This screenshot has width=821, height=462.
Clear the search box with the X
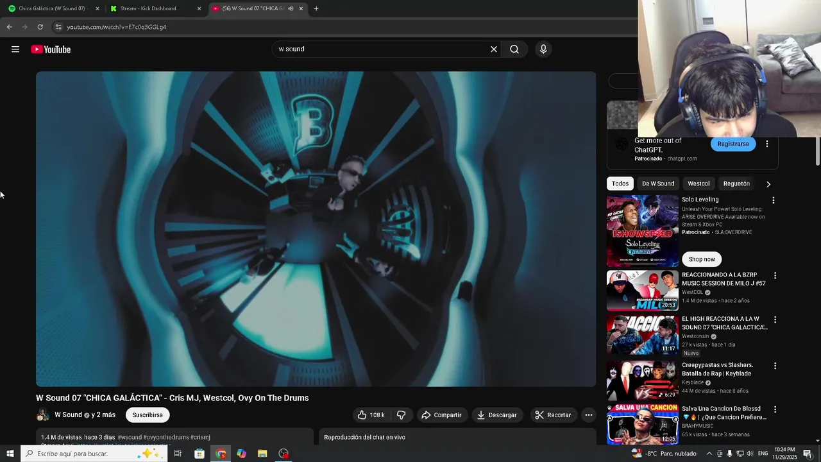(494, 49)
